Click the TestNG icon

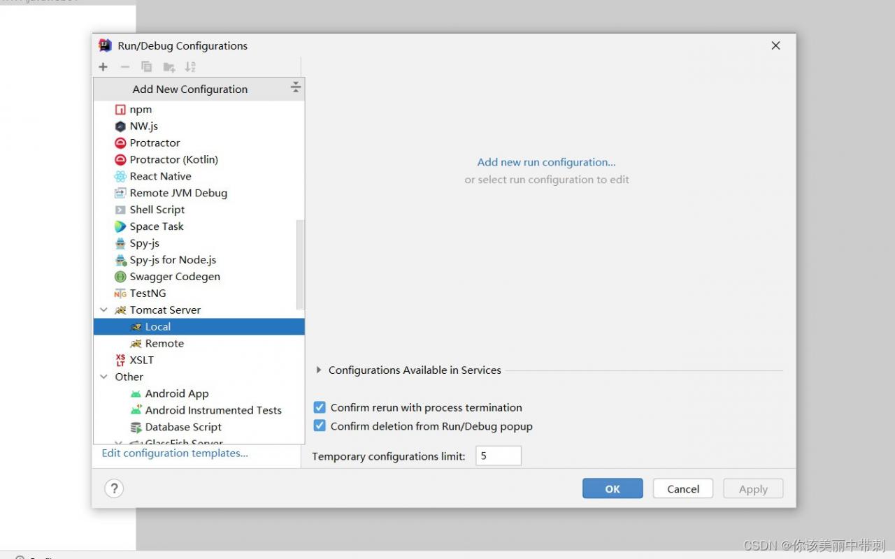tap(120, 294)
